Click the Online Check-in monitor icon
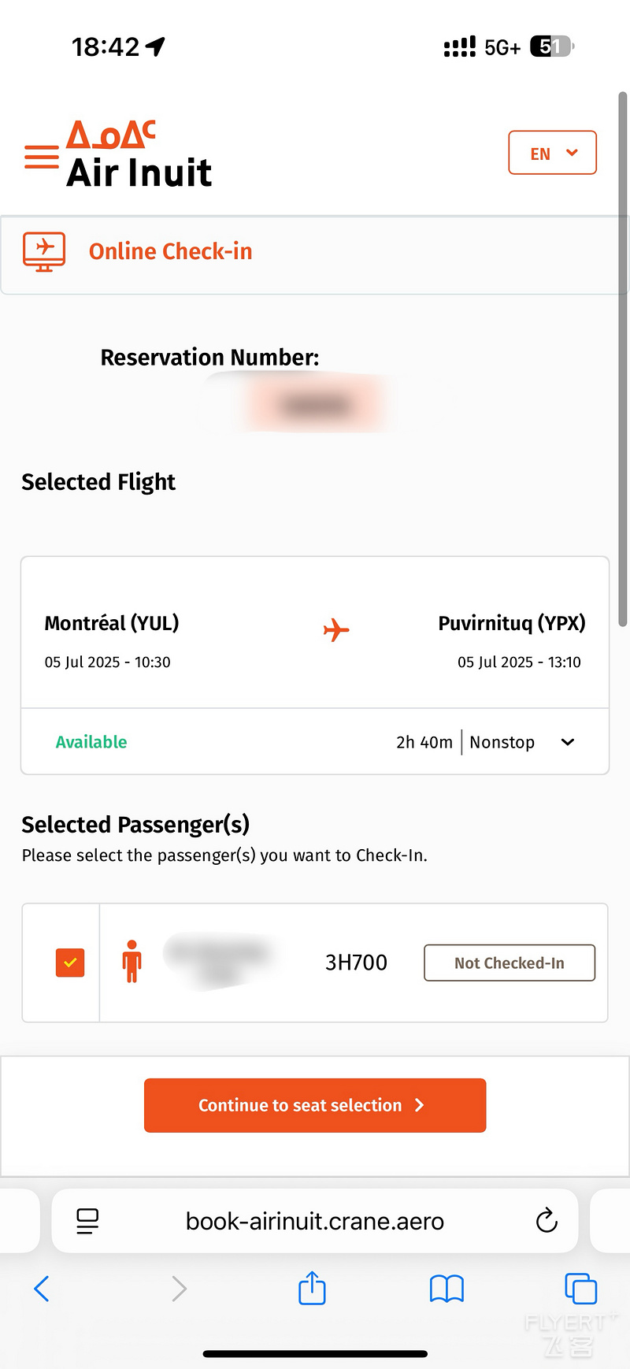The width and height of the screenshot is (630, 1369). tap(44, 252)
